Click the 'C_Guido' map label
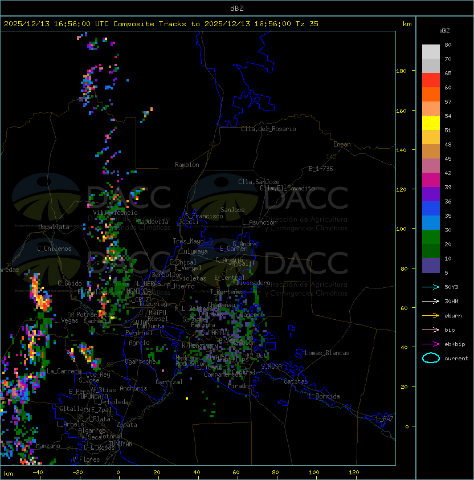Image resolution: width=474 pixels, height=480 pixels. point(70,283)
